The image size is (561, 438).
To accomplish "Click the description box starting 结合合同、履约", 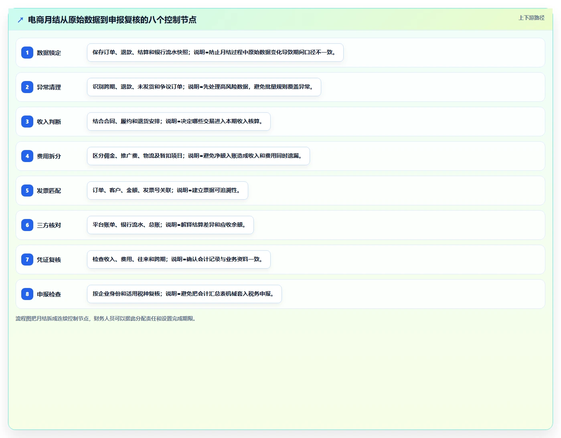I will tap(179, 122).
